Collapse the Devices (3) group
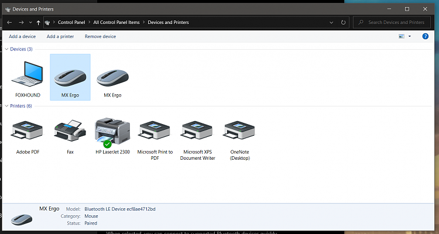The height and width of the screenshot is (234, 439). tap(6, 49)
